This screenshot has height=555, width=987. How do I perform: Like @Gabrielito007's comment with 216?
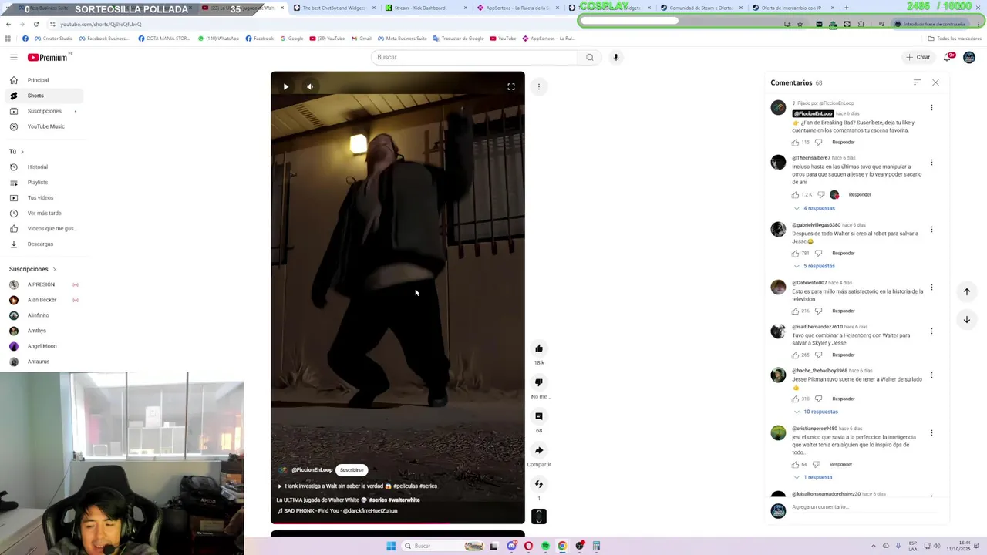(796, 311)
